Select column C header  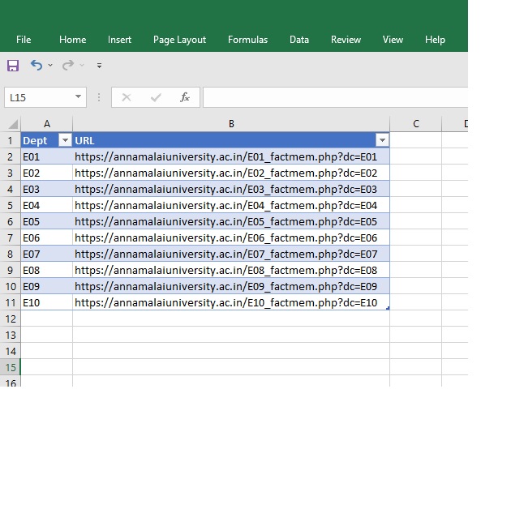(416, 124)
